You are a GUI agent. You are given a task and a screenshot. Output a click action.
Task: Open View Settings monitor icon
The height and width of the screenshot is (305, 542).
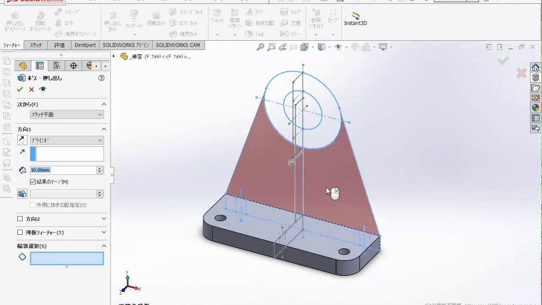pyautogui.click(x=383, y=47)
